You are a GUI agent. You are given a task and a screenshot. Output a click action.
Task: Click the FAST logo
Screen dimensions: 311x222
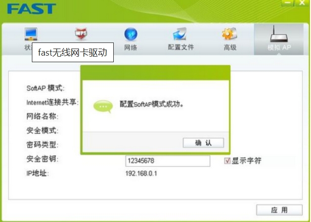[x=31, y=9]
